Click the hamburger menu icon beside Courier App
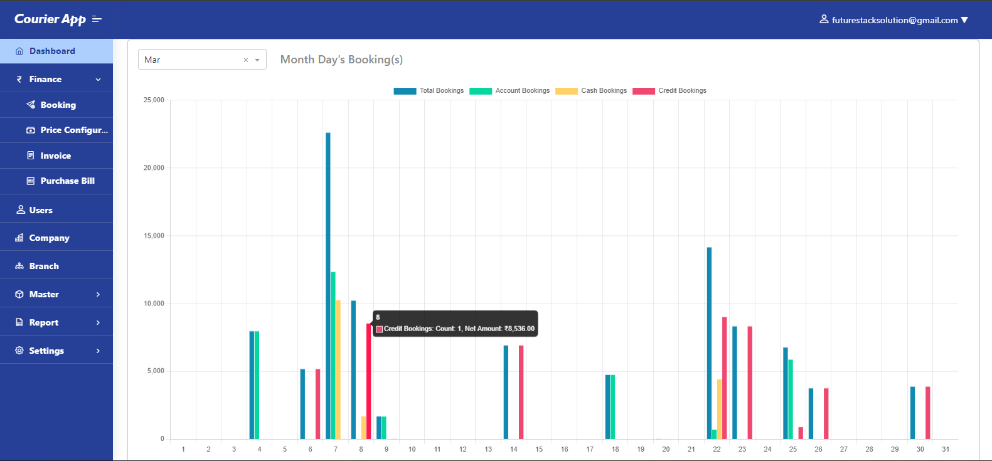This screenshot has height=461, width=992. (97, 19)
